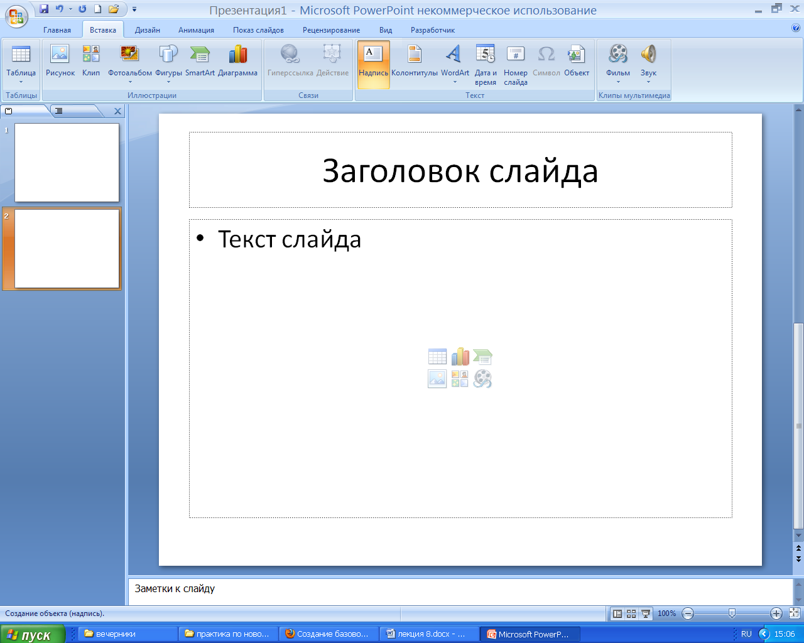Click the Символ symbol button

coord(546,61)
